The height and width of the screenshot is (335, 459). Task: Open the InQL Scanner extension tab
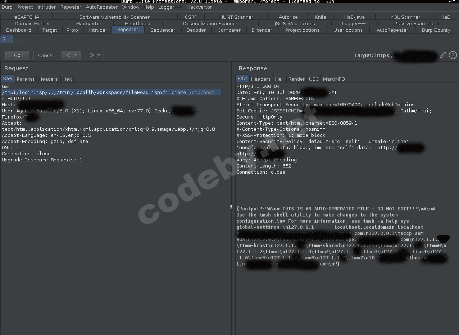click(x=405, y=17)
